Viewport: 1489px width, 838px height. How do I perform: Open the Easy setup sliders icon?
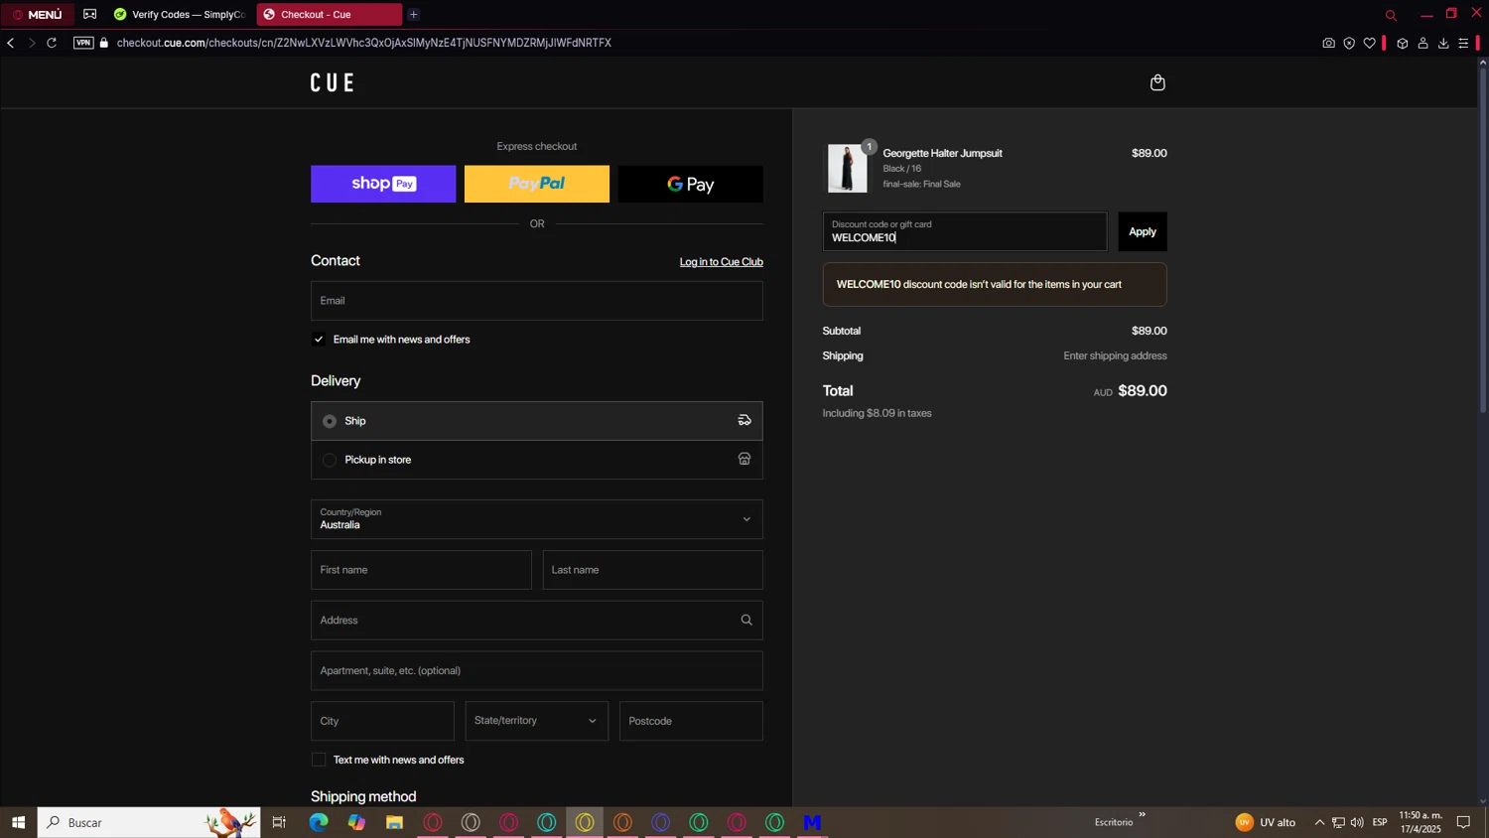(x=1463, y=44)
